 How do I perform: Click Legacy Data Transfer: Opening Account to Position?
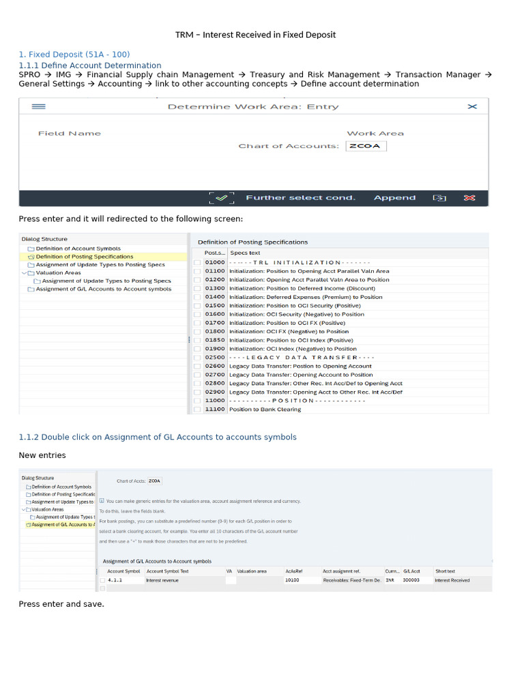(301, 375)
